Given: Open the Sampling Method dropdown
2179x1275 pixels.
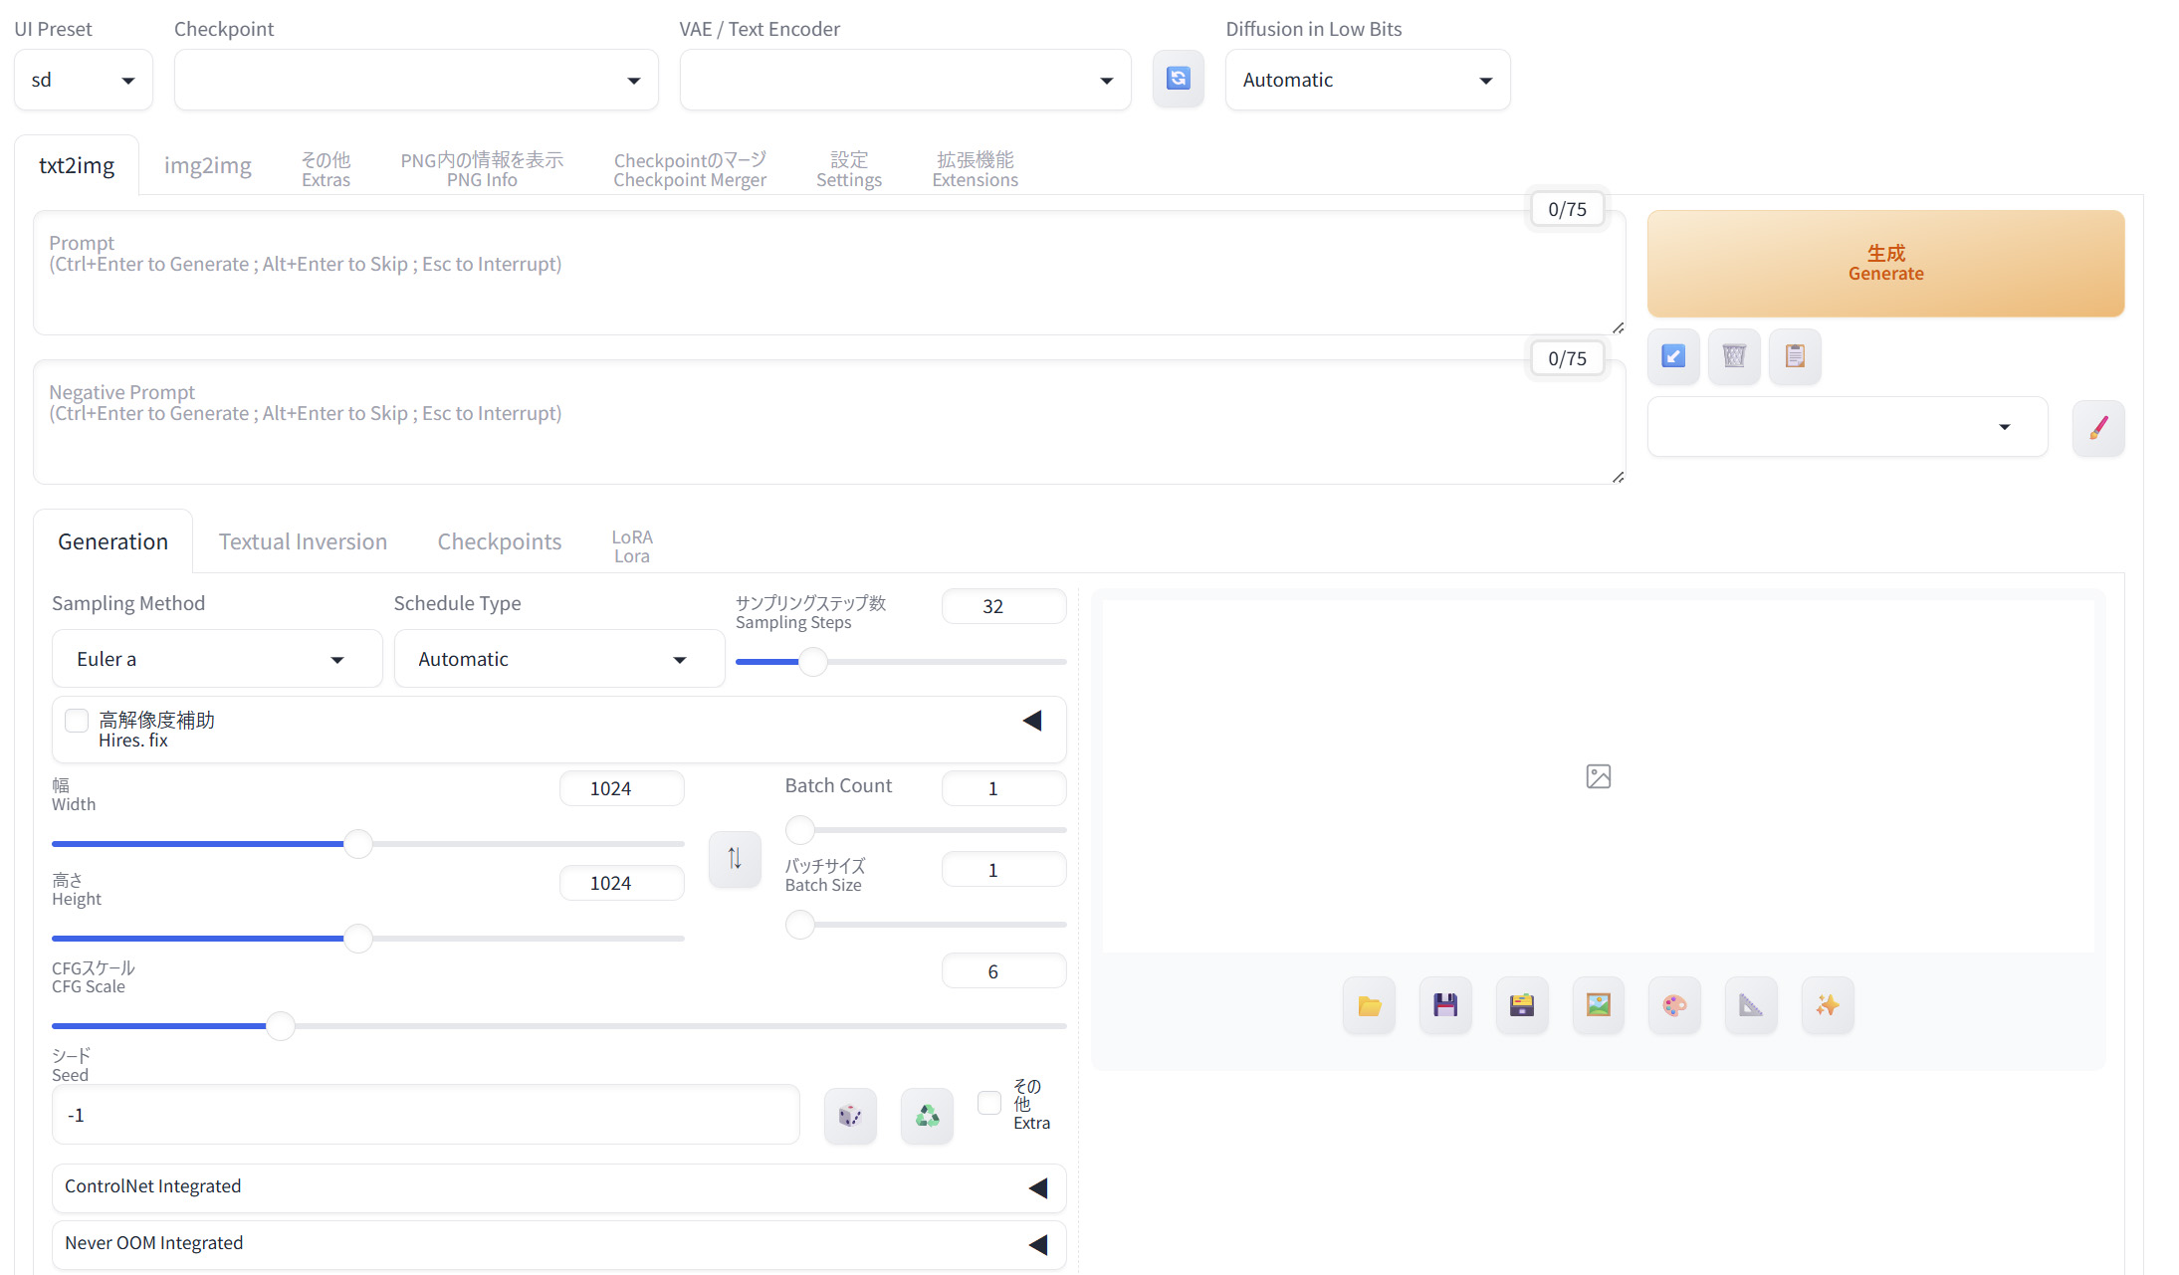Looking at the screenshot, I should [x=217, y=659].
